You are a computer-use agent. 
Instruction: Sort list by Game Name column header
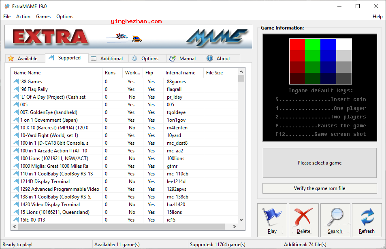point(57,73)
